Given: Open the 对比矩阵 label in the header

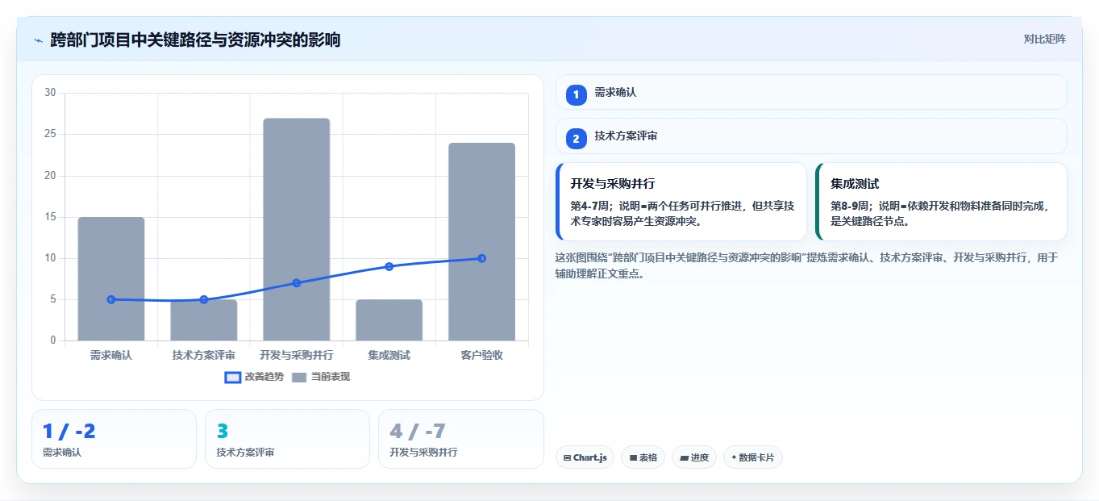Looking at the screenshot, I should pos(1045,39).
